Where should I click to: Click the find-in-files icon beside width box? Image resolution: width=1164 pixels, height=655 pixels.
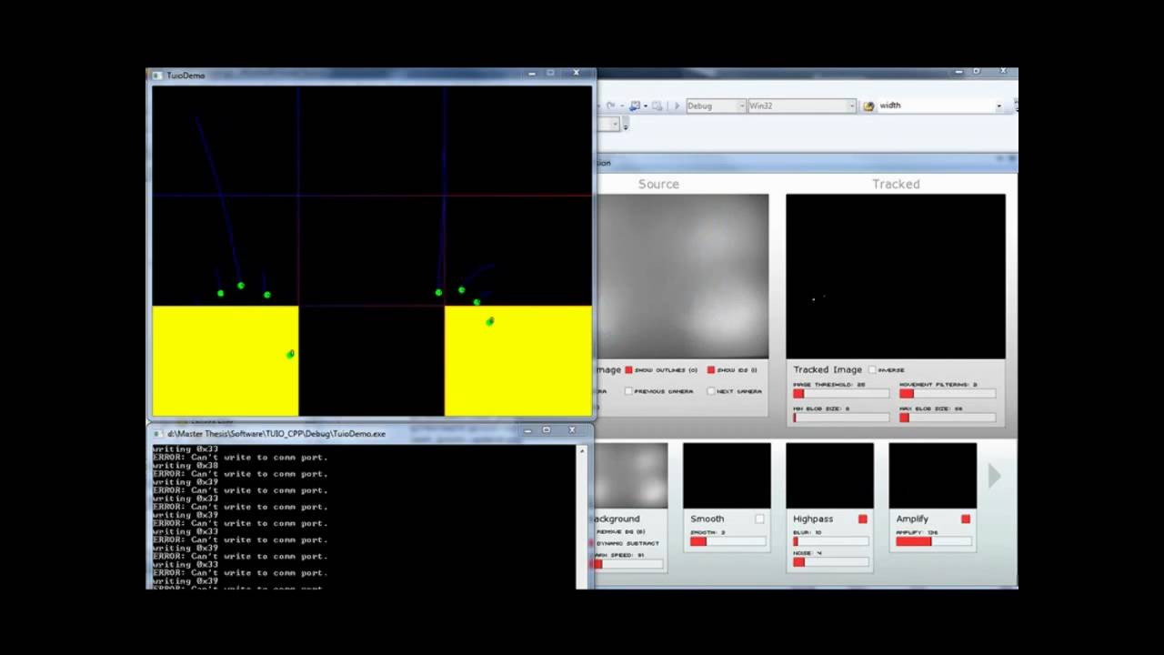868,106
